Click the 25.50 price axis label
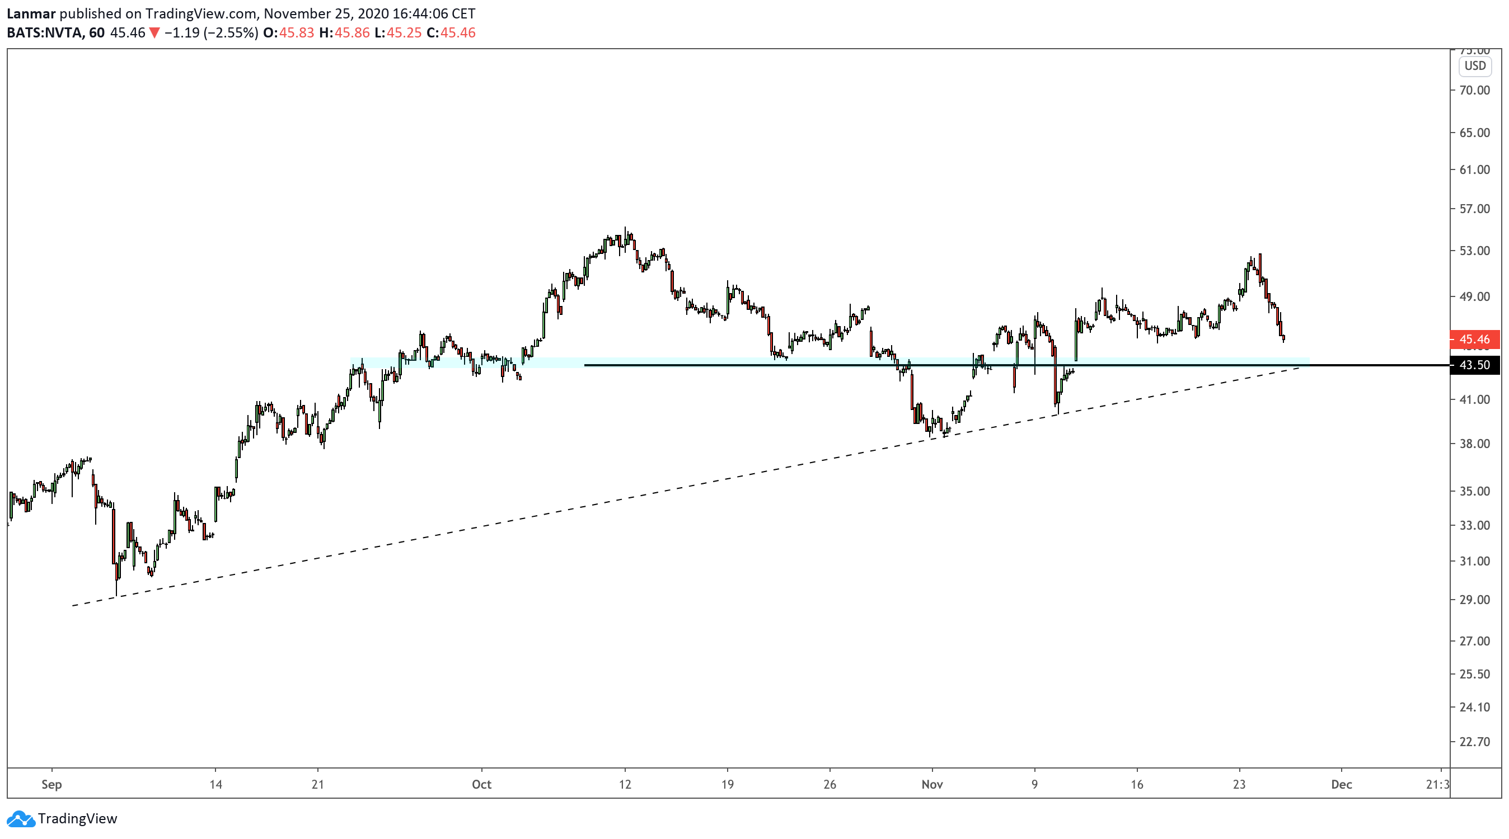Screen dimensions: 1509x839 point(1474,674)
